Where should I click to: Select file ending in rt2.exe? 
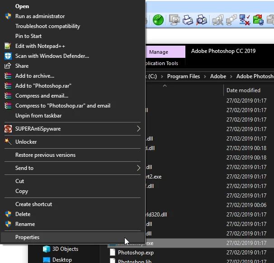tap(153, 177)
